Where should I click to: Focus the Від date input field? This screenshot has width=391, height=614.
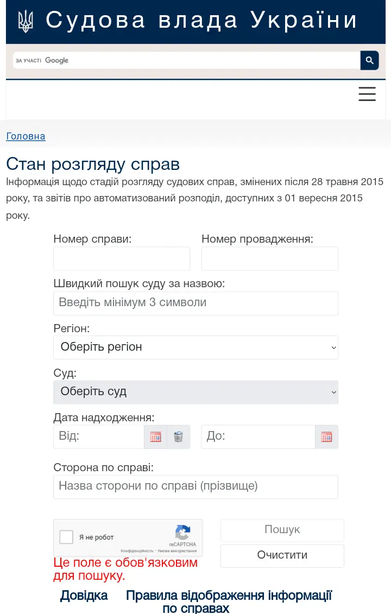(99, 436)
